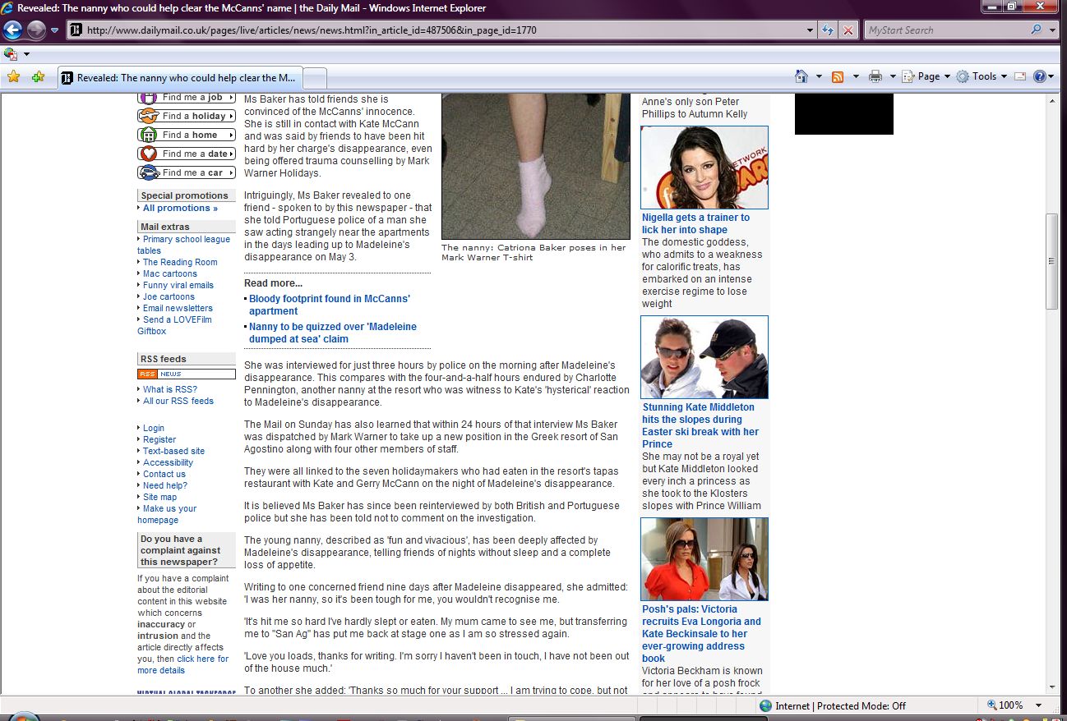Screen dimensions: 1067x721
Task: Click the empty new tab button
Action: click(x=316, y=78)
